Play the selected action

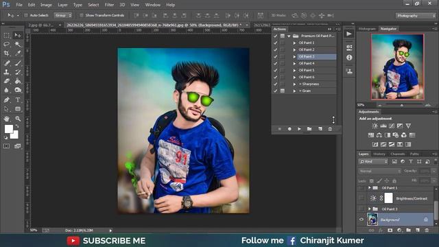(299, 129)
